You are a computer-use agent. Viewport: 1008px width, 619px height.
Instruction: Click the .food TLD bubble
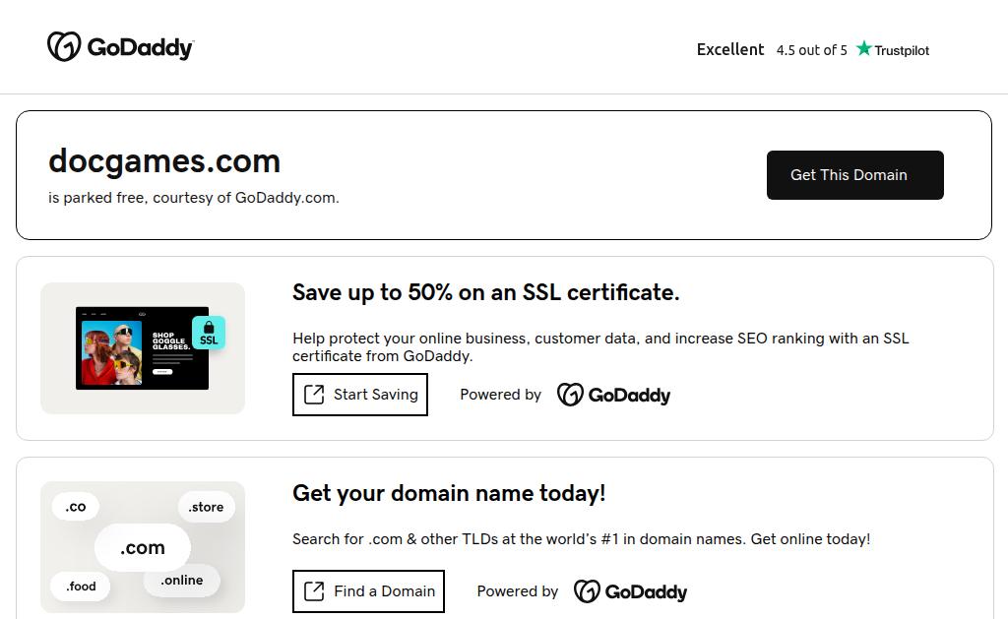tap(81, 587)
